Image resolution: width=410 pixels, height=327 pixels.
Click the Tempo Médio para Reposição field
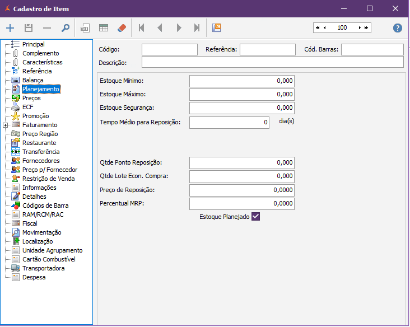point(229,122)
